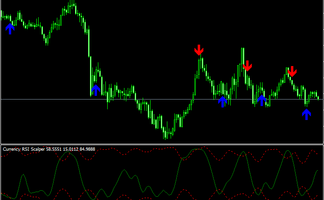324x200 pixels.
Task: Click the first red sell arrow
Action: coord(199,50)
